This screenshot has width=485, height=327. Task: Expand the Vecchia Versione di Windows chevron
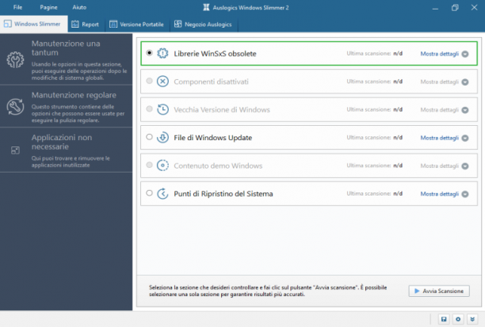(x=465, y=110)
